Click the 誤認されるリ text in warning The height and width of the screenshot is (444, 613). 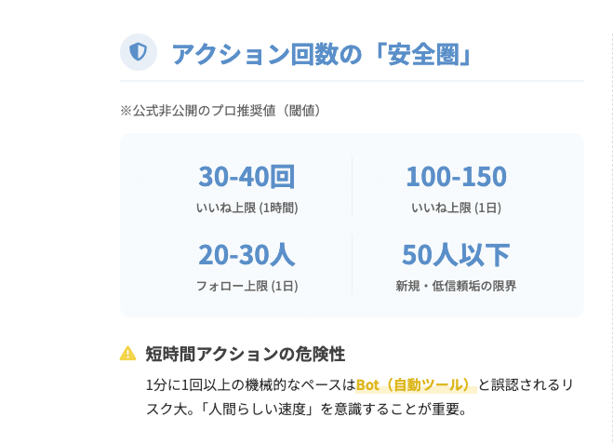tap(537, 384)
